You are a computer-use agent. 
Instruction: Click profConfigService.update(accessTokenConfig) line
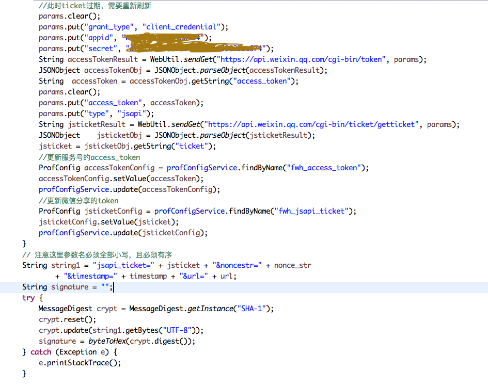[x=129, y=190]
